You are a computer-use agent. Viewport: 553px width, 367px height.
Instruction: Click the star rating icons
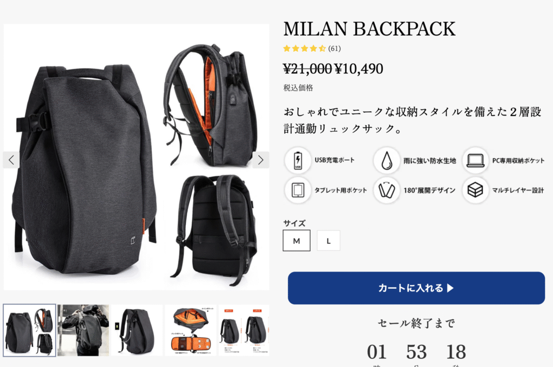[305, 49]
